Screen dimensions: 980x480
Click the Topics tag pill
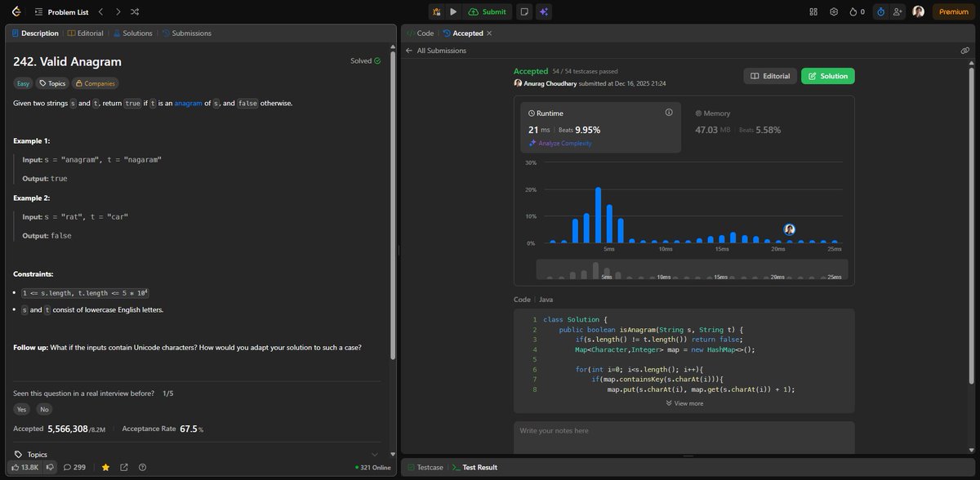(52, 83)
